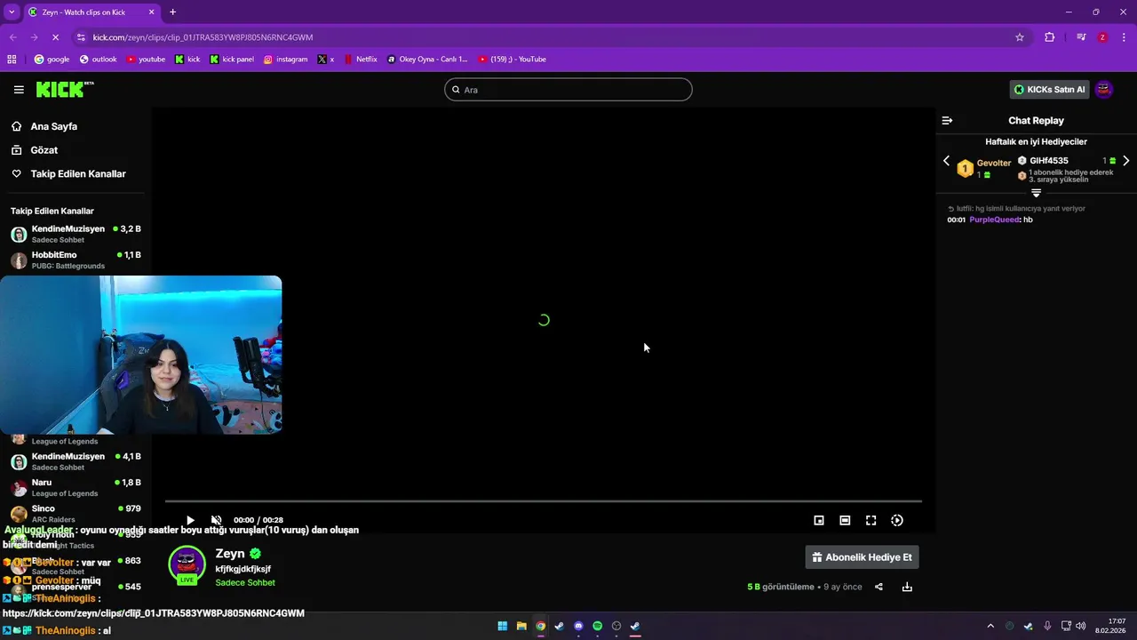
Task: Toggle the sidebar hamburger menu
Action: click(x=19, y=90)
